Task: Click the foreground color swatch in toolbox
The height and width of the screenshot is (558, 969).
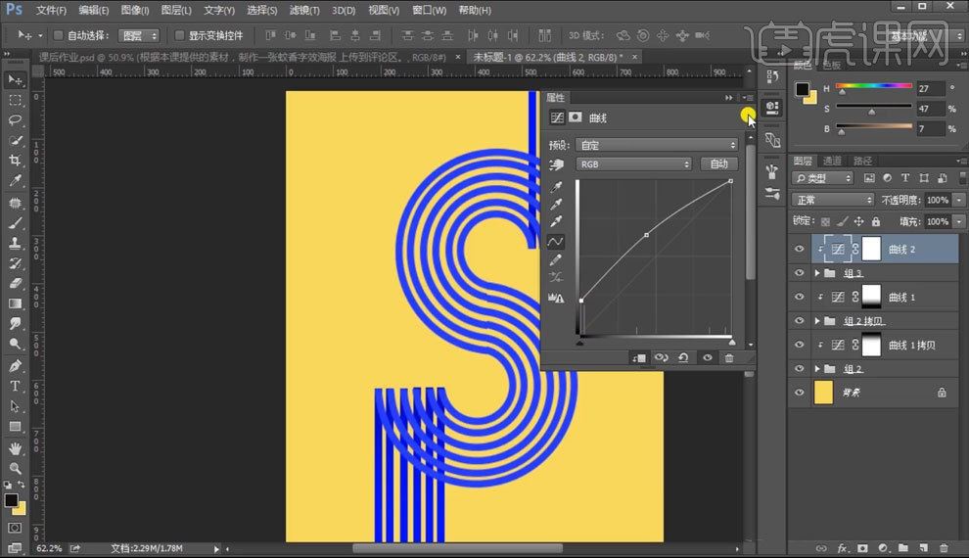Action: (11, 500)
